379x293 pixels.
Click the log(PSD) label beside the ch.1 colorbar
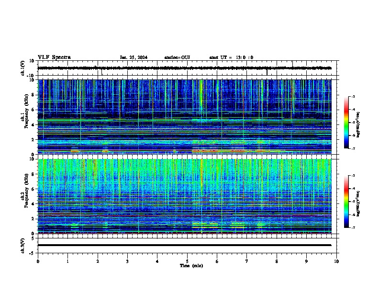pyautogui.click(x=358, y=124)
